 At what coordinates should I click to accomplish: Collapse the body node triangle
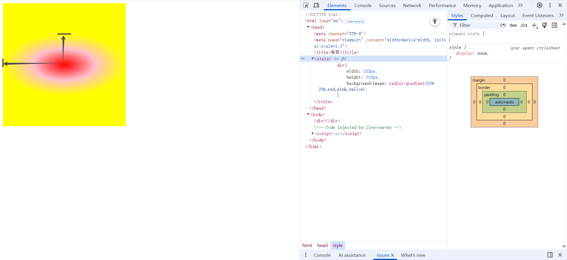coord(308,115)
